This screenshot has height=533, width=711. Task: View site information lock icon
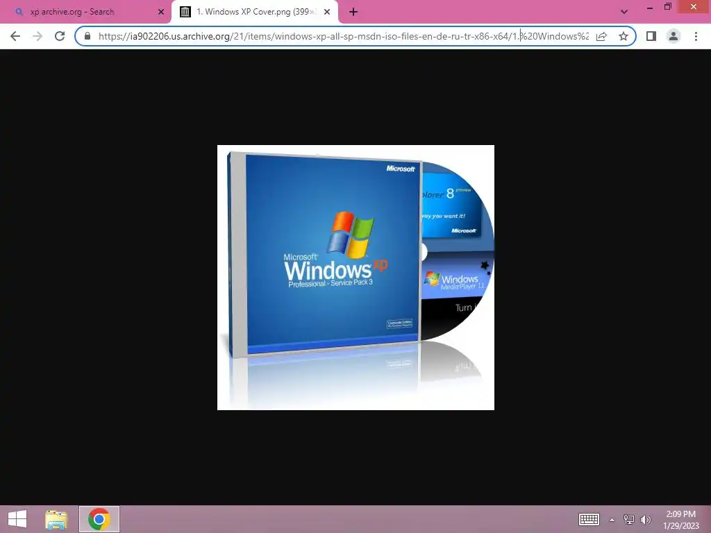tap(87, 36)
